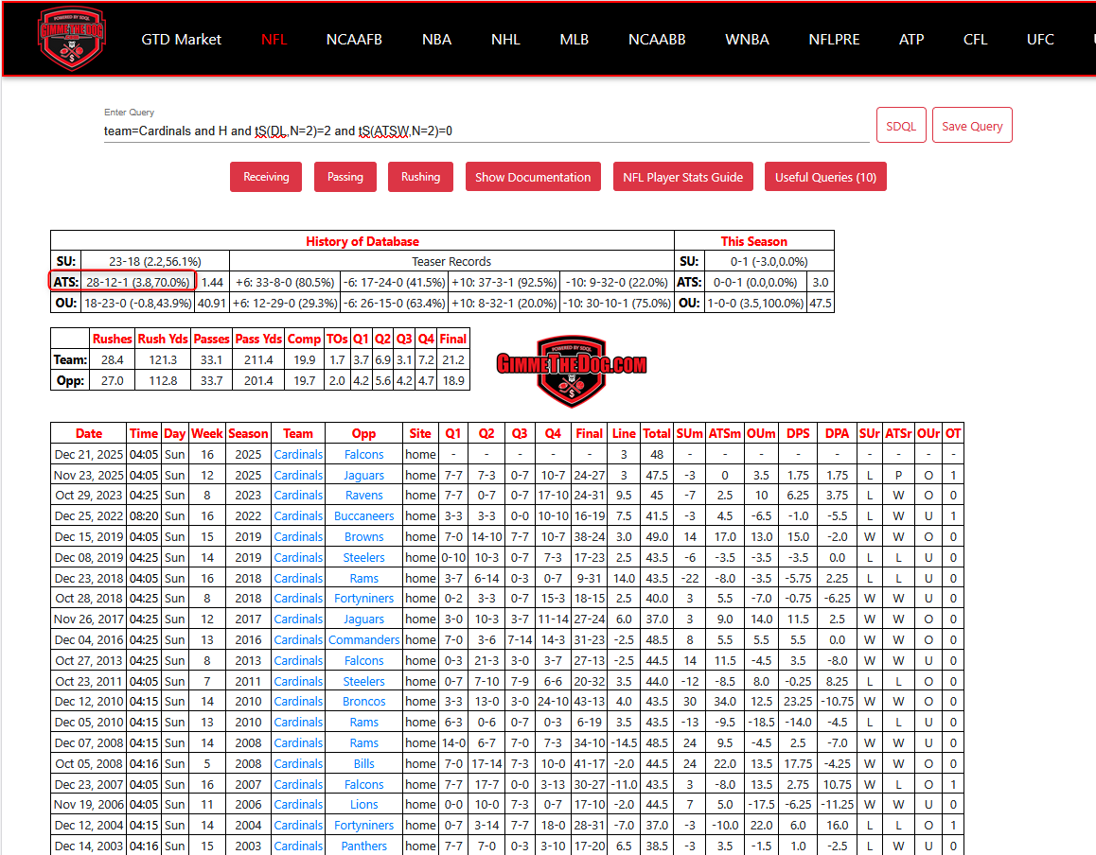Click the TOs column header

[x=337, y=339]
